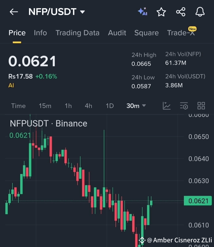Tap the share icon
Screen dimensions: 214x247
point(181,12)
